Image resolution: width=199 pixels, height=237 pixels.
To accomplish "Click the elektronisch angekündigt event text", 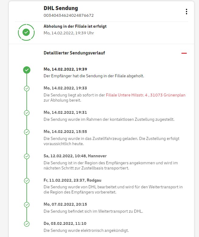I will pos(86,230).
